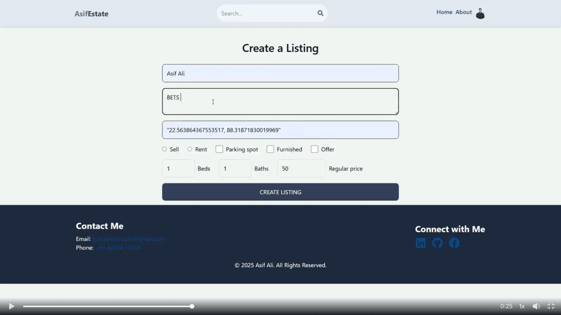Click the AsifEstate logo

pyautogui.click(x=91, y=14)
